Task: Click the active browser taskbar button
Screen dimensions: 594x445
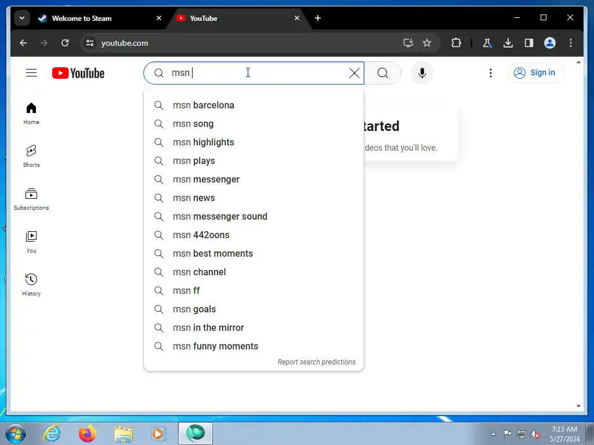Action: point(195,433)
